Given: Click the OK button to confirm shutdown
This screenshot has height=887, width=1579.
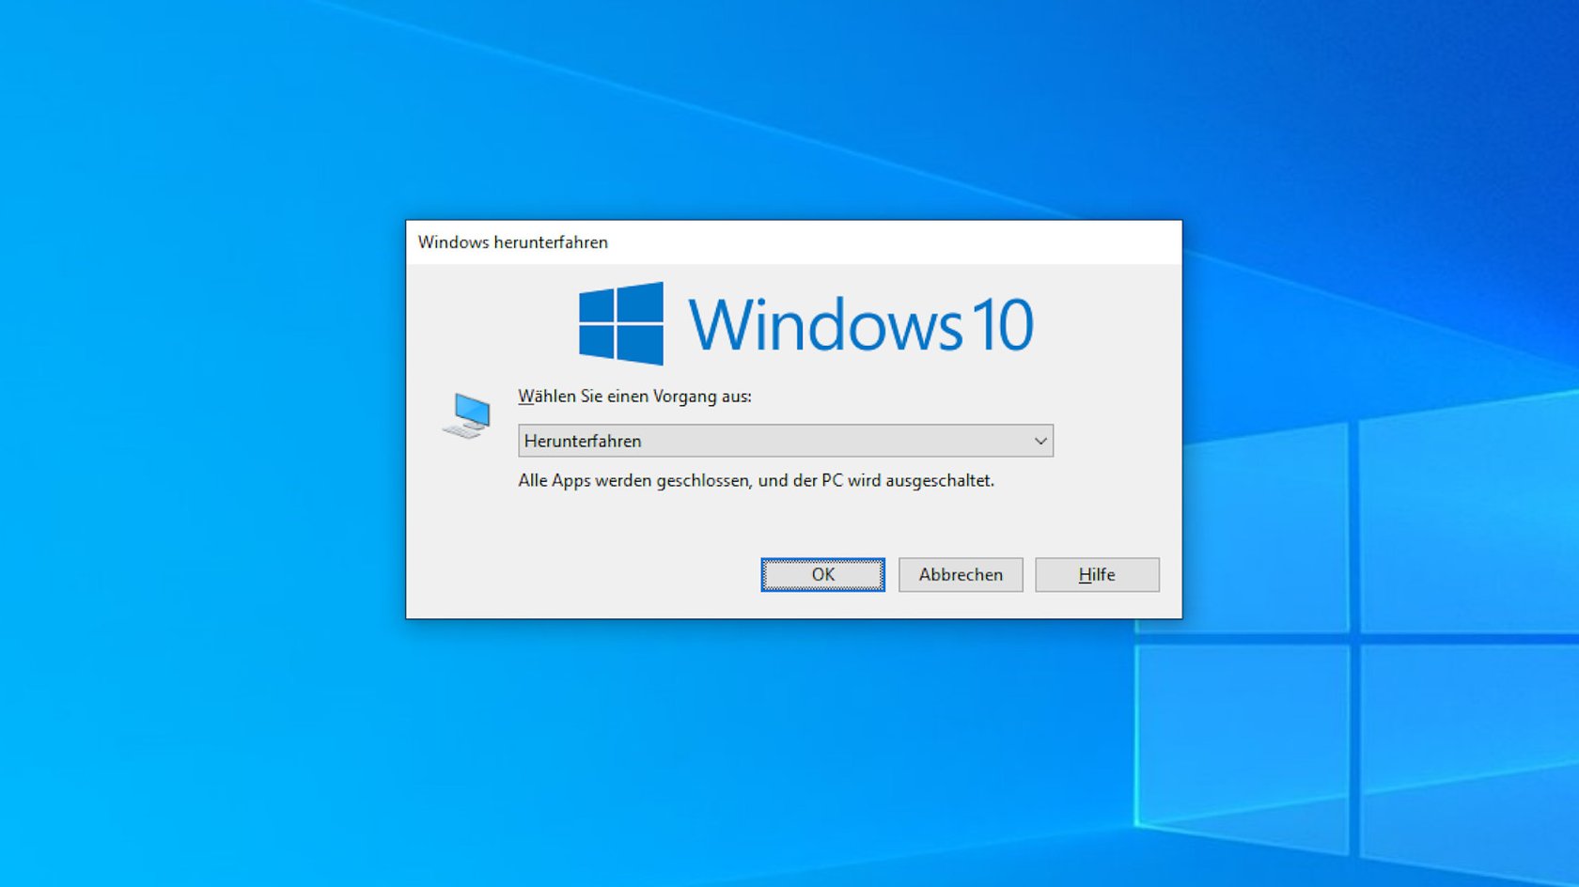Looking at the screenshot, I should point(822,574).
